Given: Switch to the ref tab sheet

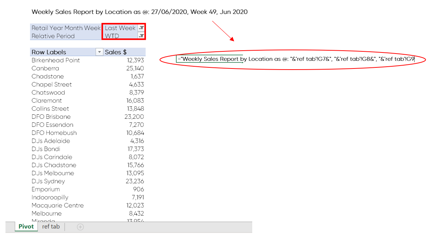Looking at the screenshot, I should (51, 227).
